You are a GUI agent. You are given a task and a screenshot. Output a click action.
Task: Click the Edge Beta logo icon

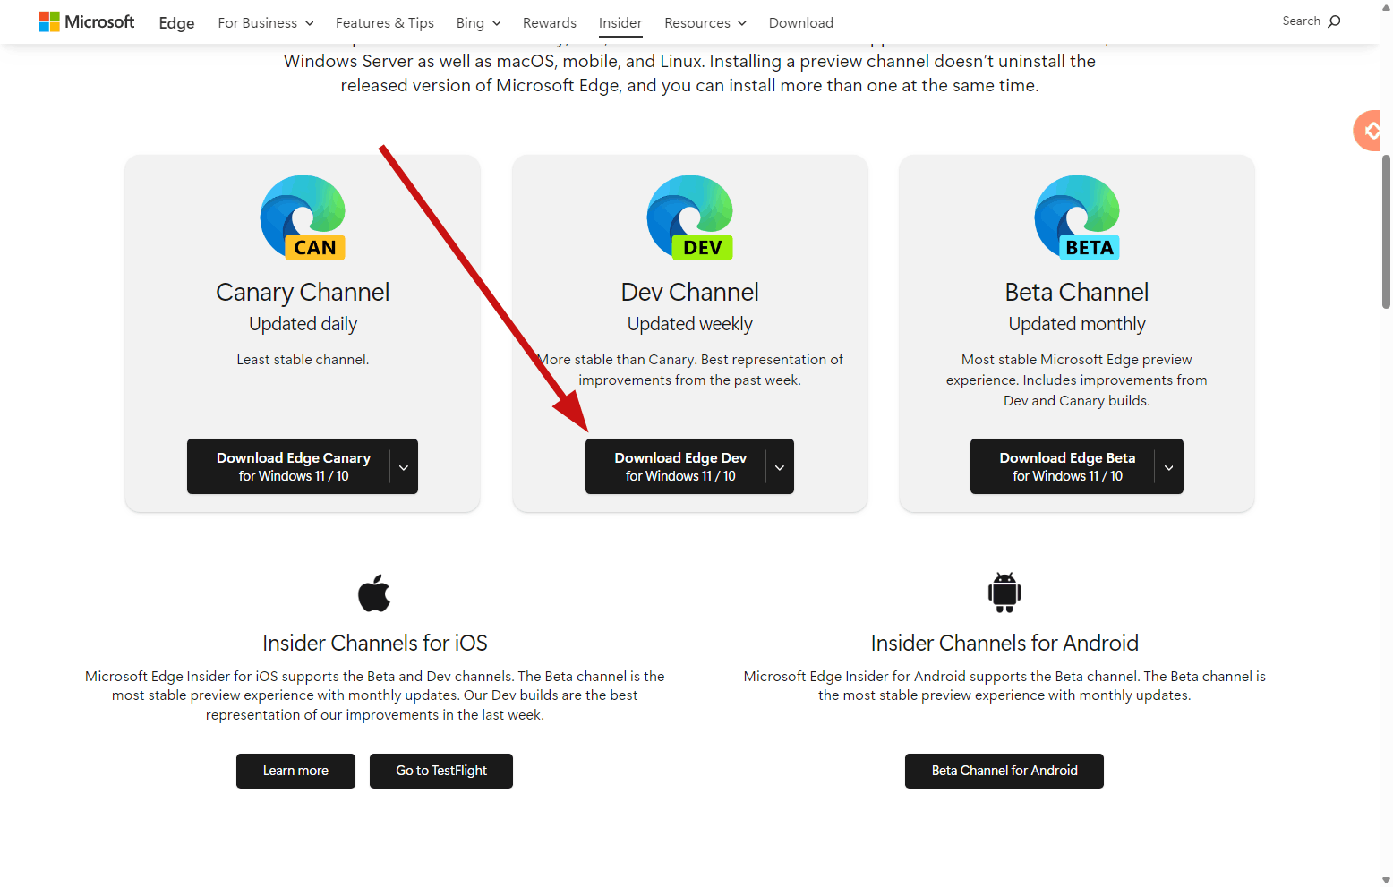click(1077, 217)
